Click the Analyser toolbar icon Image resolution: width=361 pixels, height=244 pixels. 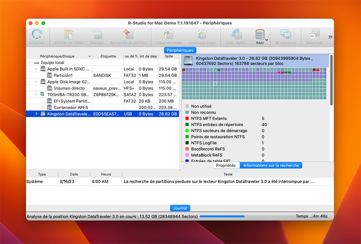point(97,34)
